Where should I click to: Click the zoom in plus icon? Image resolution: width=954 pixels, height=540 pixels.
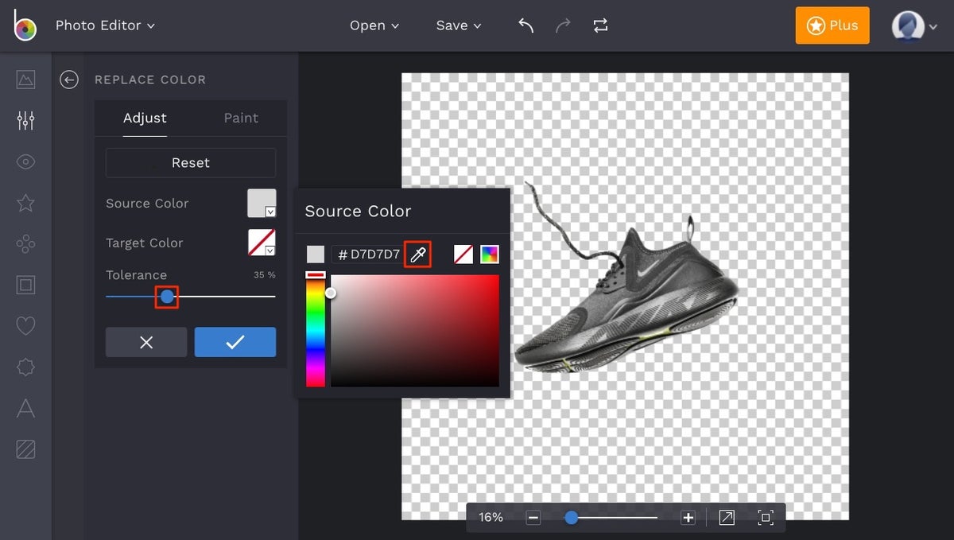pos(688,518)
